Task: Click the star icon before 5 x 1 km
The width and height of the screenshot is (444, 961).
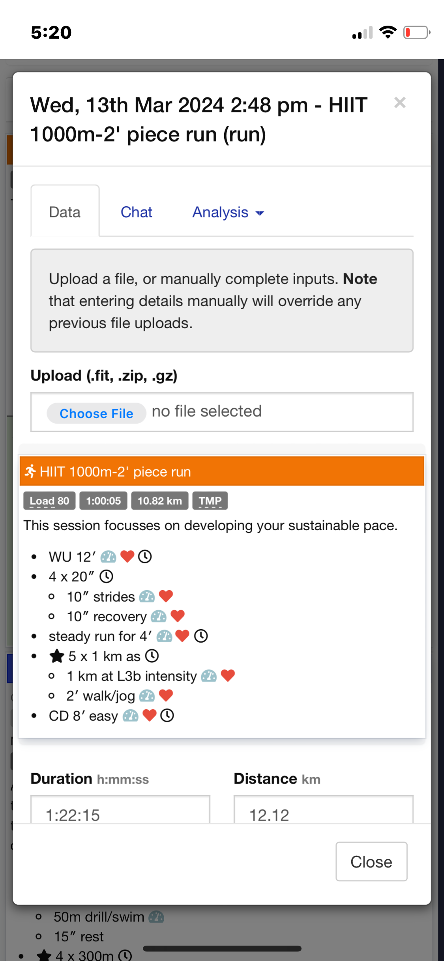Action: pyautogui.click(x=57, y=656)
